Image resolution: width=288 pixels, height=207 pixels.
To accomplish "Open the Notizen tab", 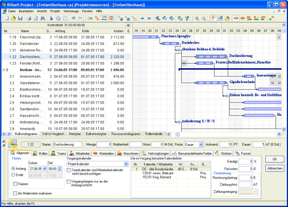I will pyautogui.click(x=224, y=153).
